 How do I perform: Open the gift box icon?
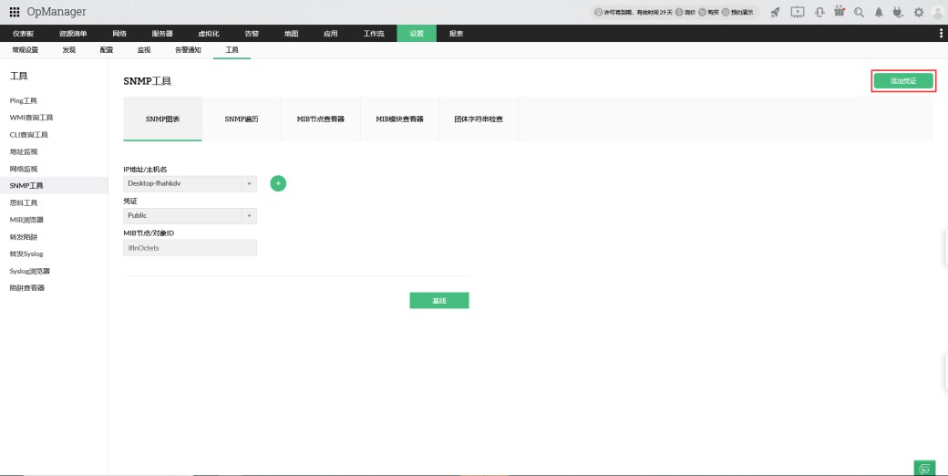pos(840,12)
